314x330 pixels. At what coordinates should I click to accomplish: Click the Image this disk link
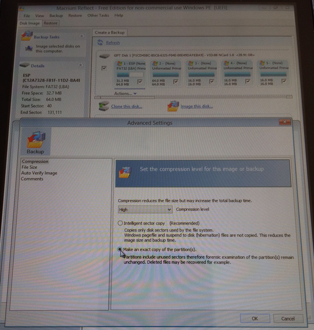coord(197,106)
